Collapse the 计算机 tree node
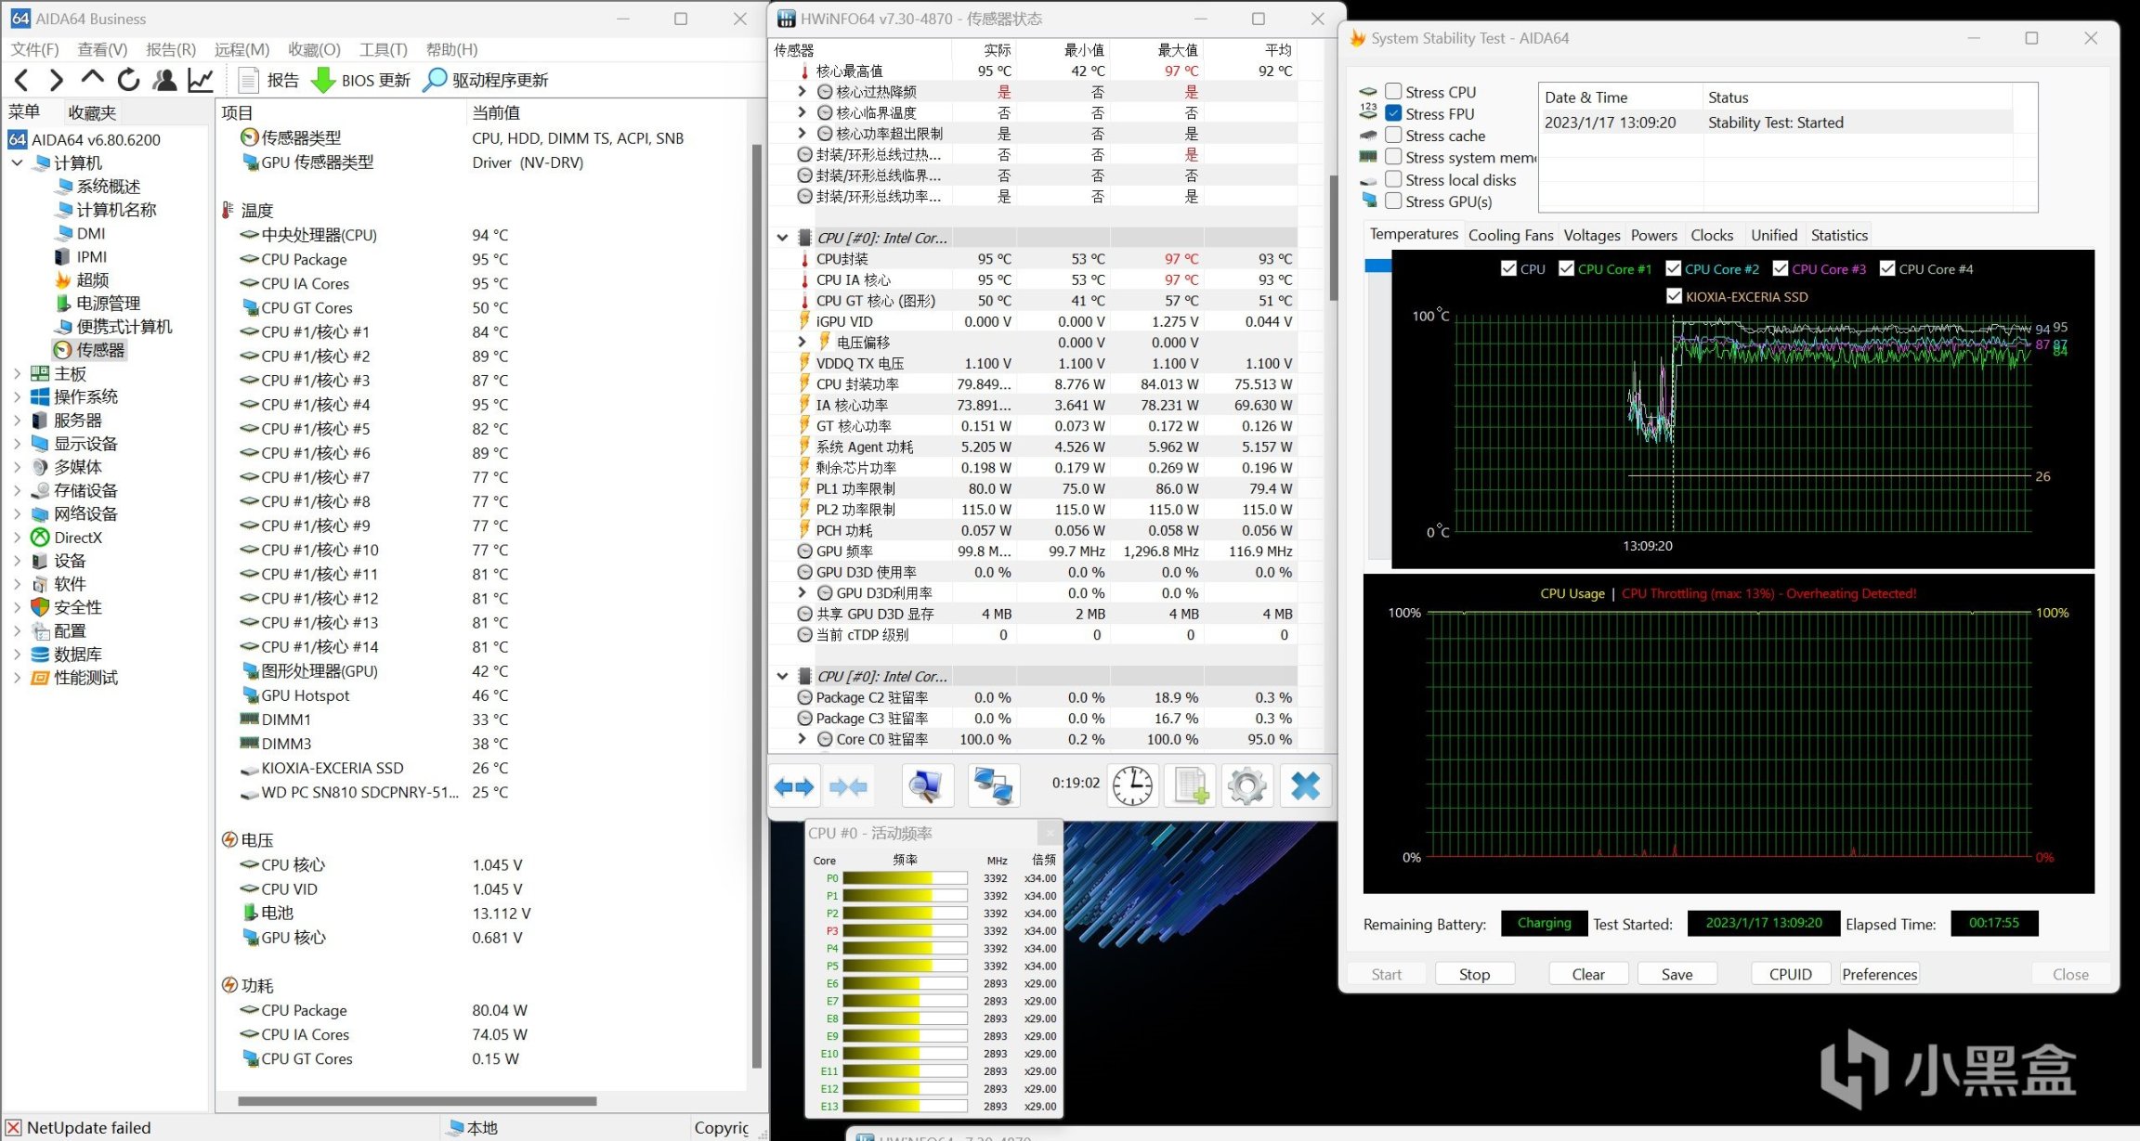Image resolution: width=2140 pixels, height=1141 pixels. tap(17, 162)
